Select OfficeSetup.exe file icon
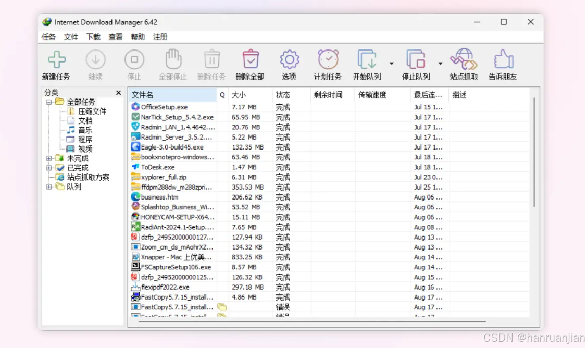 coord(135,107)
